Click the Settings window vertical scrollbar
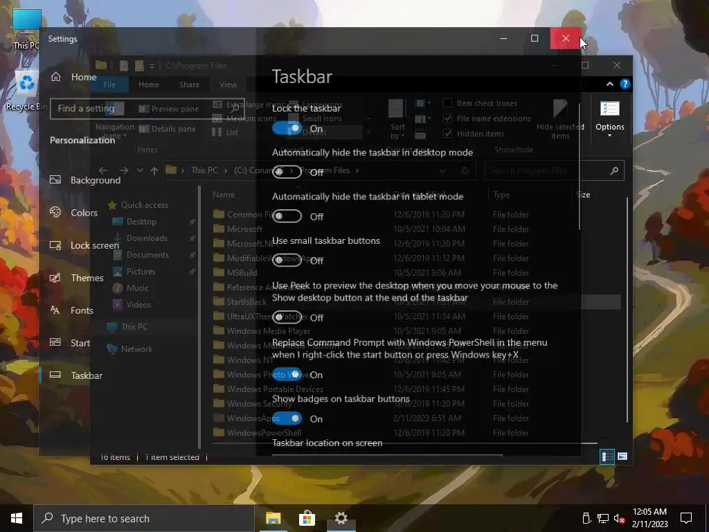Viewport: 709px width, 532px height. pos(580,166)
